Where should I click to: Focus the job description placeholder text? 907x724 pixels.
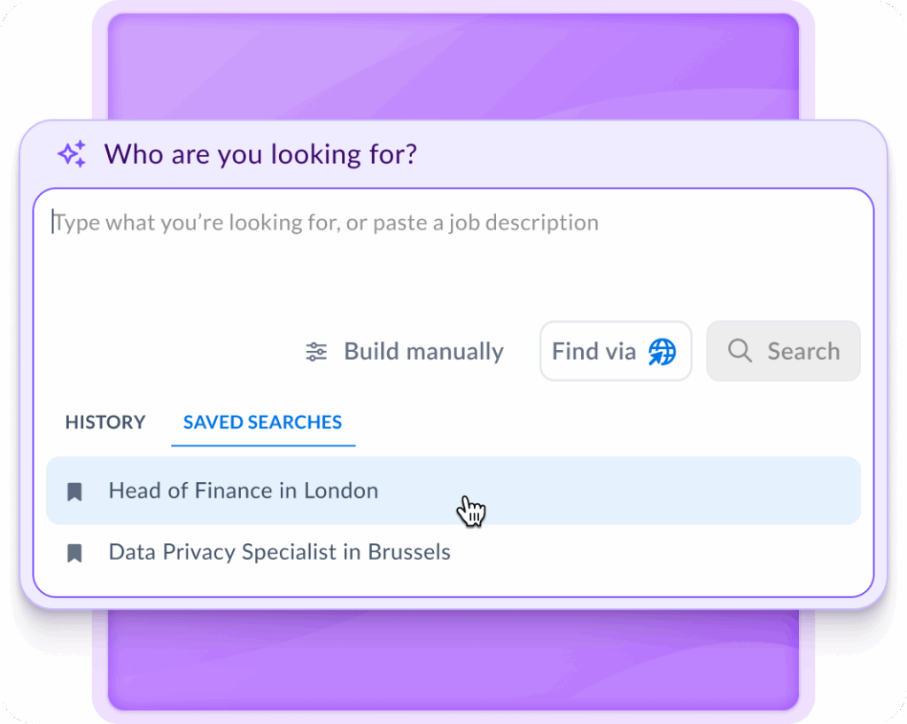(x=326, y=222)
